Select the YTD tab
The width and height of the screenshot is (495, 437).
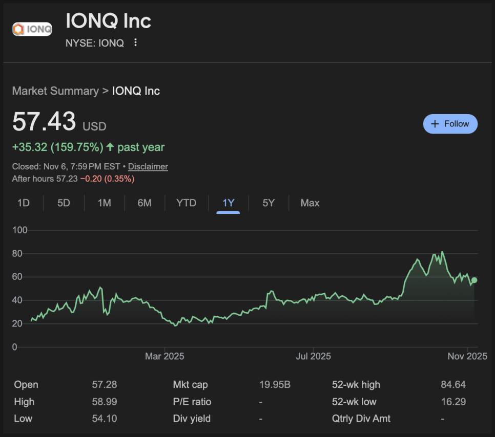[186, 203]
